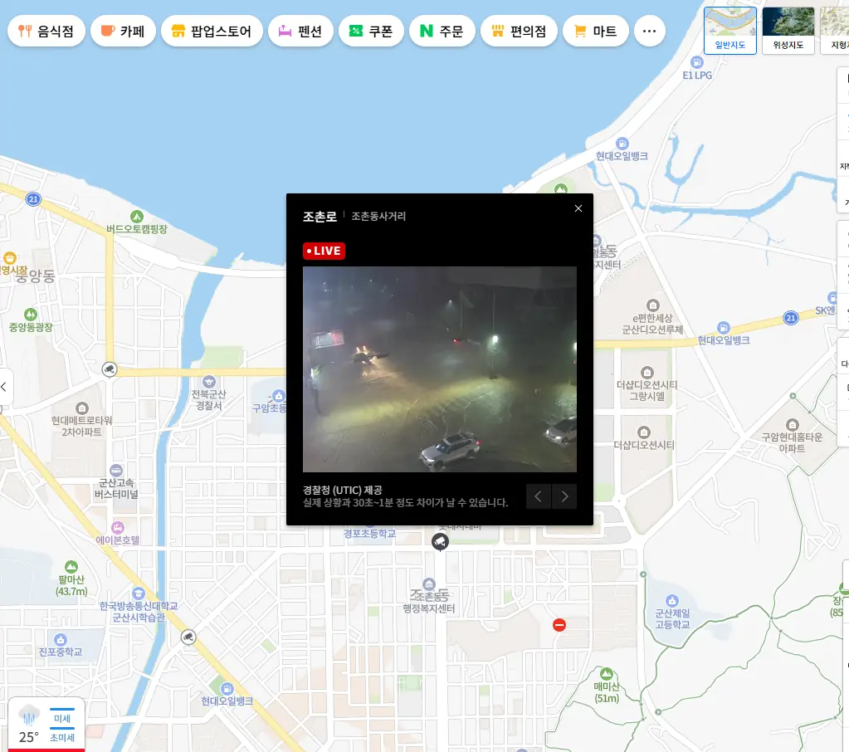This screenshot has width=849, height=752.
Task: Click the CCTV marker left of 전북군산 경찰서
Action: [109, 369]
